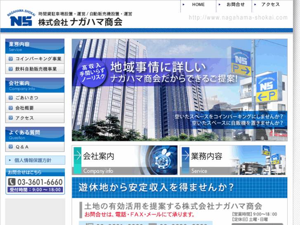The height and width of the screenshot is (225, 300).
Task: Click the 受付時間：9:00～18:00 label
Action: (35, 190)
